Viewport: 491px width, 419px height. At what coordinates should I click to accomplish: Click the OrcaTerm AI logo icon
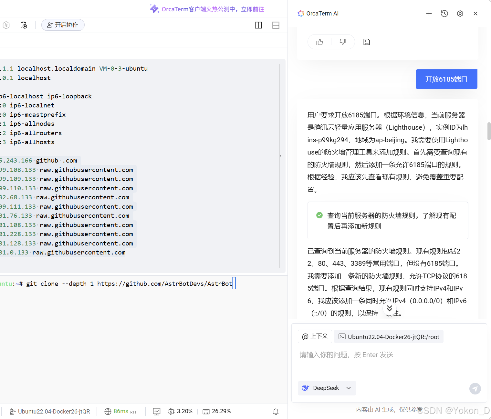point(301,14)
